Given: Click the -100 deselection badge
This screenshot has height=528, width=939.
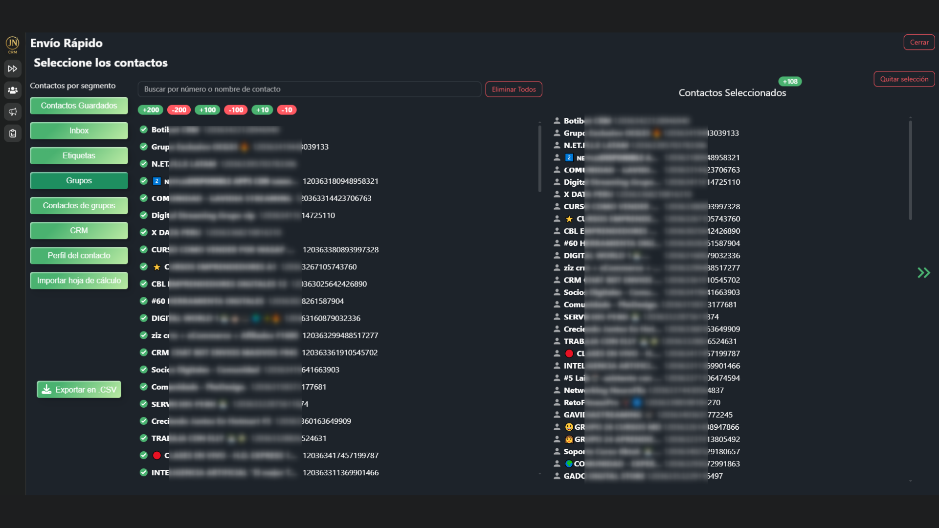Looking at the screenshot, I should 236,110.
